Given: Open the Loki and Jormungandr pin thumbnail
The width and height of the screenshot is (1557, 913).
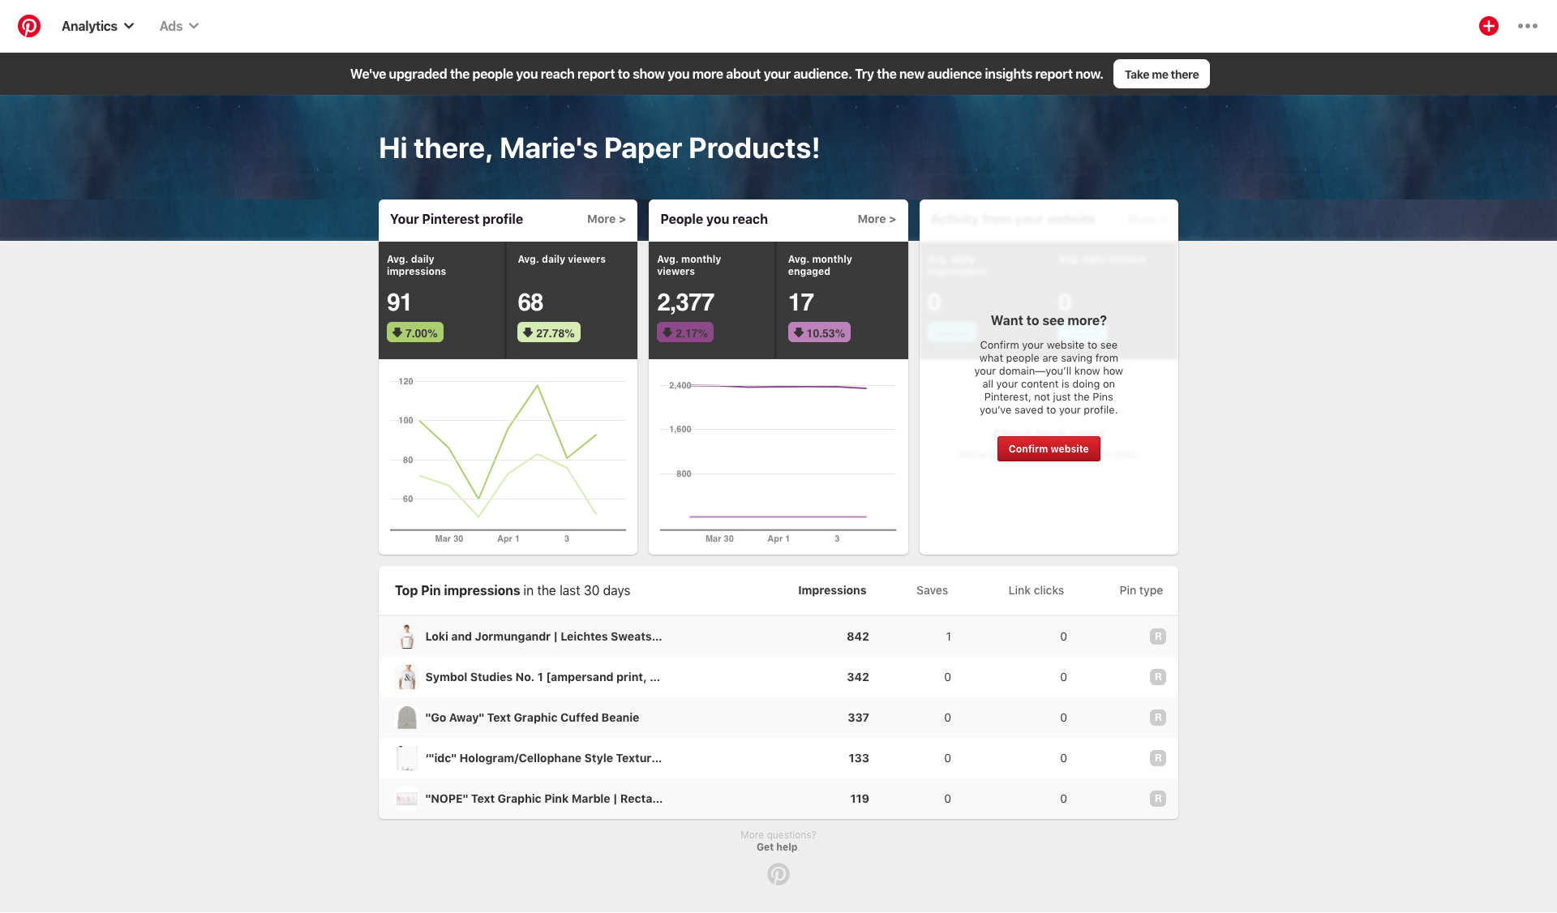Looking at the screenshot, I should click(x=407, y=637).
